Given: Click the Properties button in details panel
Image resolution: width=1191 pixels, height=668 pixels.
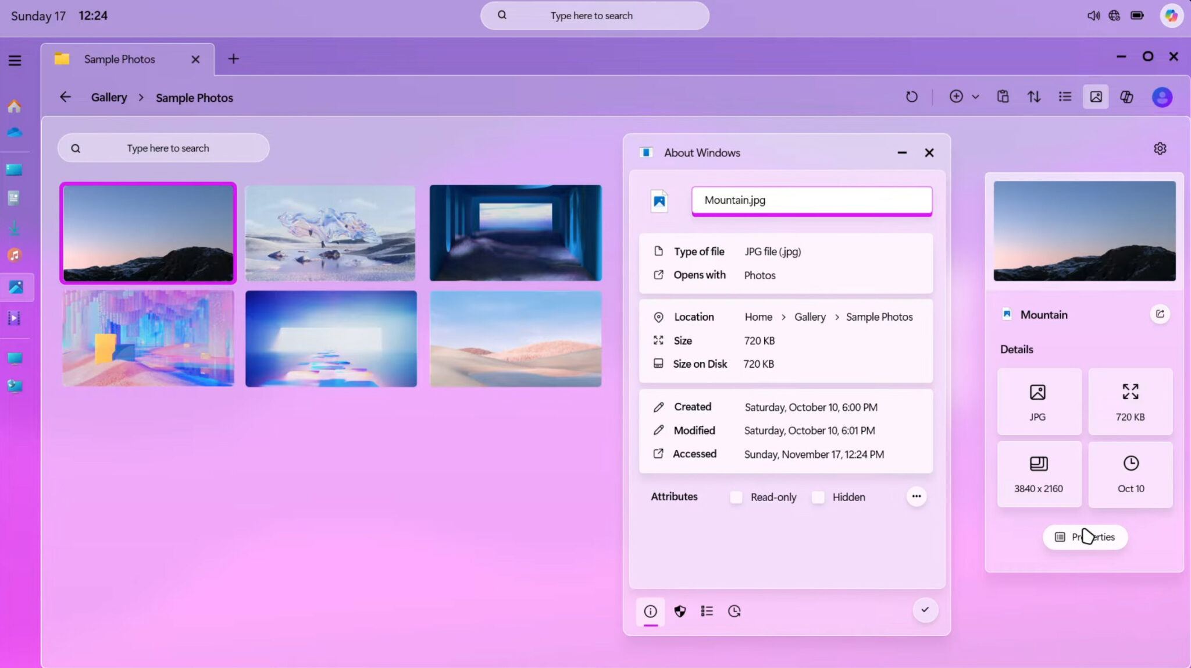Looking at the screenshot, I should coord(1085,537).
